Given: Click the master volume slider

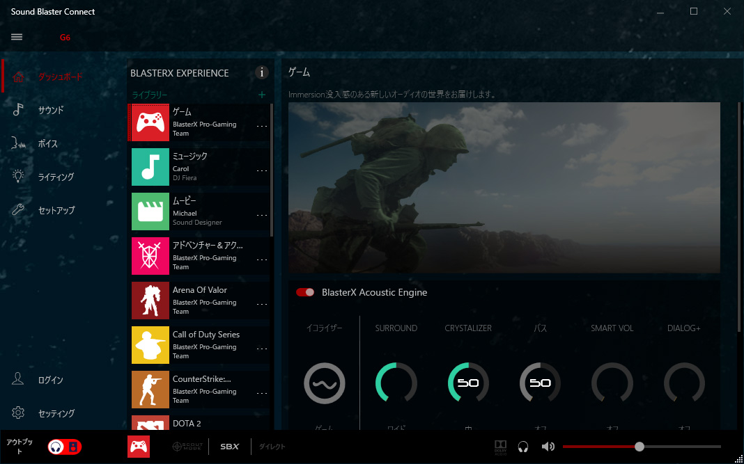Looking at the screenshot, I should 642,447.
